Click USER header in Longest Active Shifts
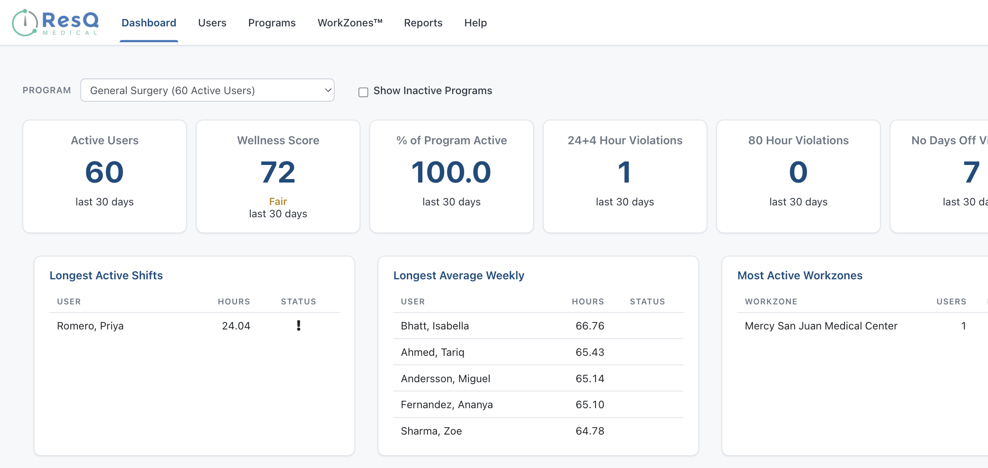Image resolution: width=988 pixels, height=468 pixels. click(69, 302)
